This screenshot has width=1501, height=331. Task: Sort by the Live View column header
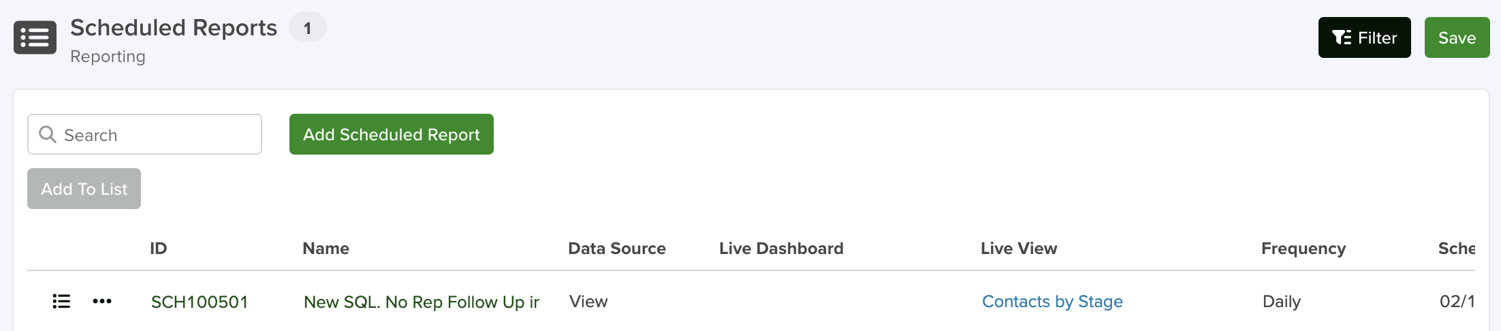click(1019, 249)
